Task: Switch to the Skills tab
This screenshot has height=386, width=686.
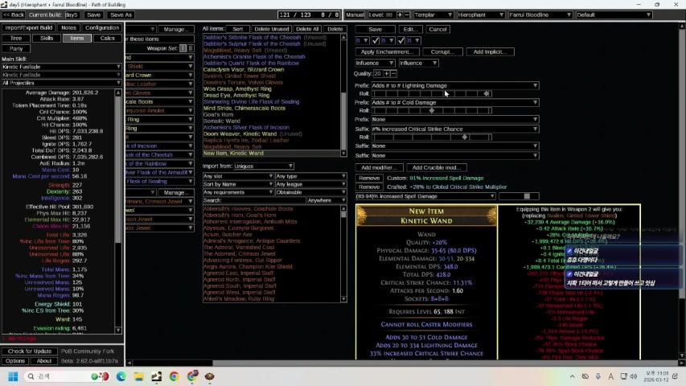Action: [47, 38]
